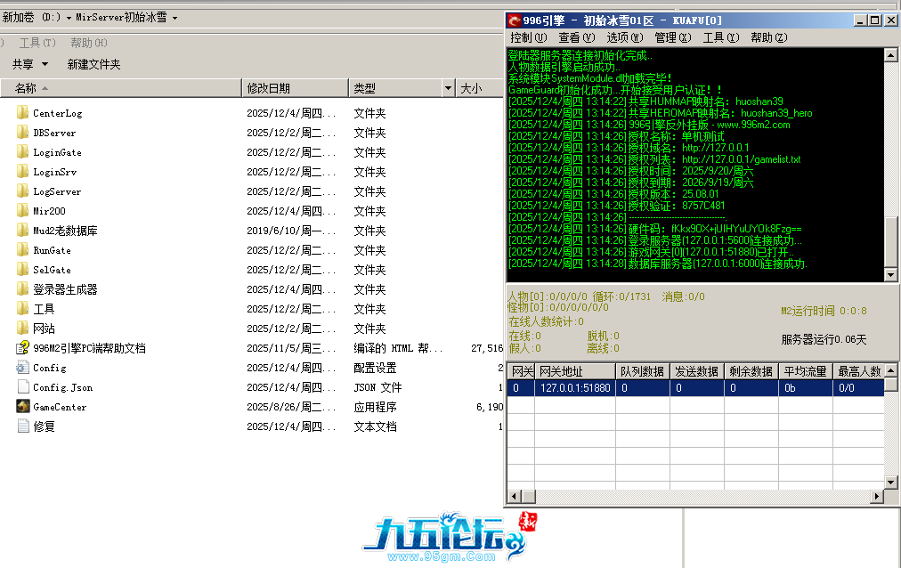Click the 新建文件夹 button
Image resolution: width=901 pixels, height=568 pixels.
coord(93,65)
